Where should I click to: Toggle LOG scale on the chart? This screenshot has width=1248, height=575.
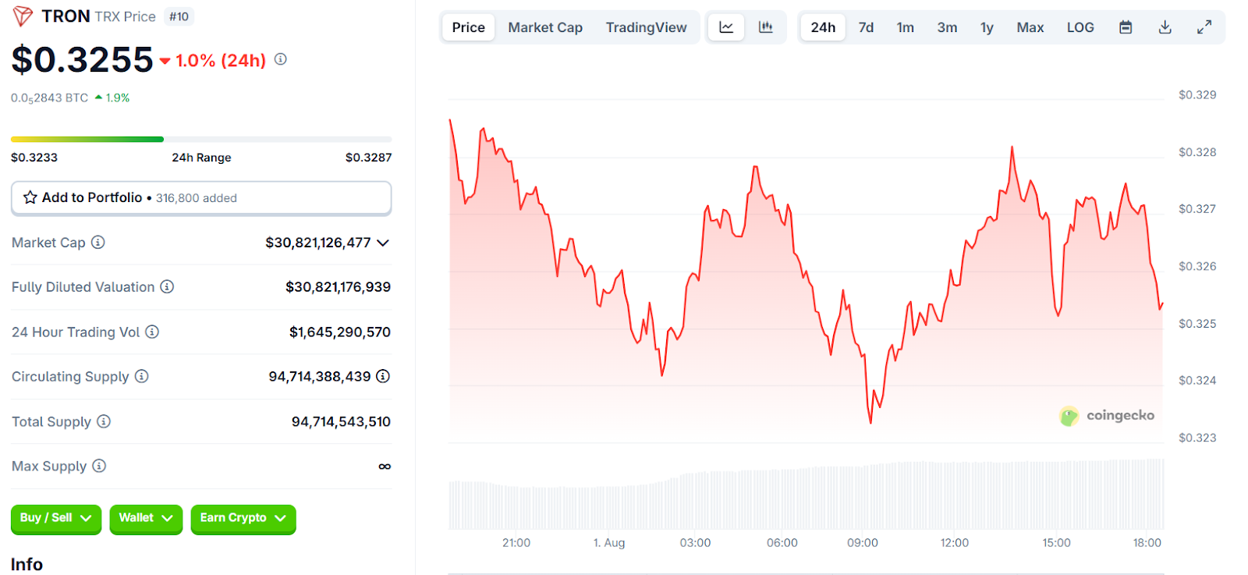click(x=1080, y=27)
